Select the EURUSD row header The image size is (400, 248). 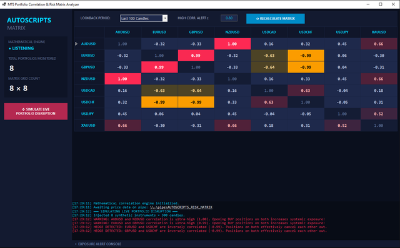click(x=89, y=56)
